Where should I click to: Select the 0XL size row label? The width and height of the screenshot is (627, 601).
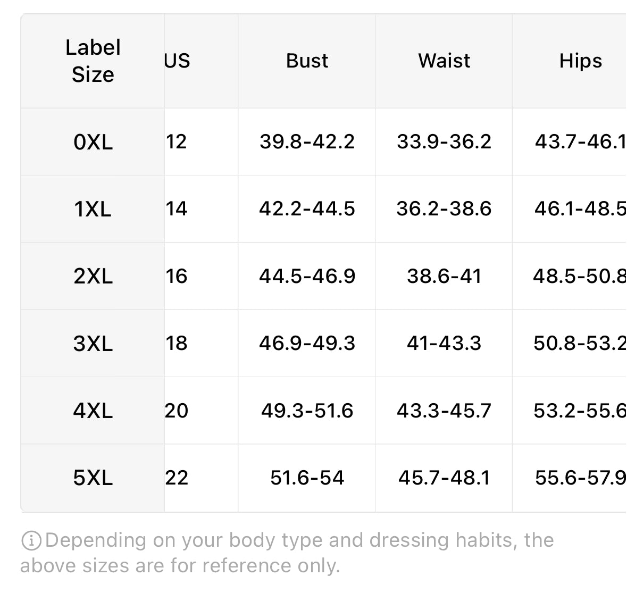pos(93,141)
